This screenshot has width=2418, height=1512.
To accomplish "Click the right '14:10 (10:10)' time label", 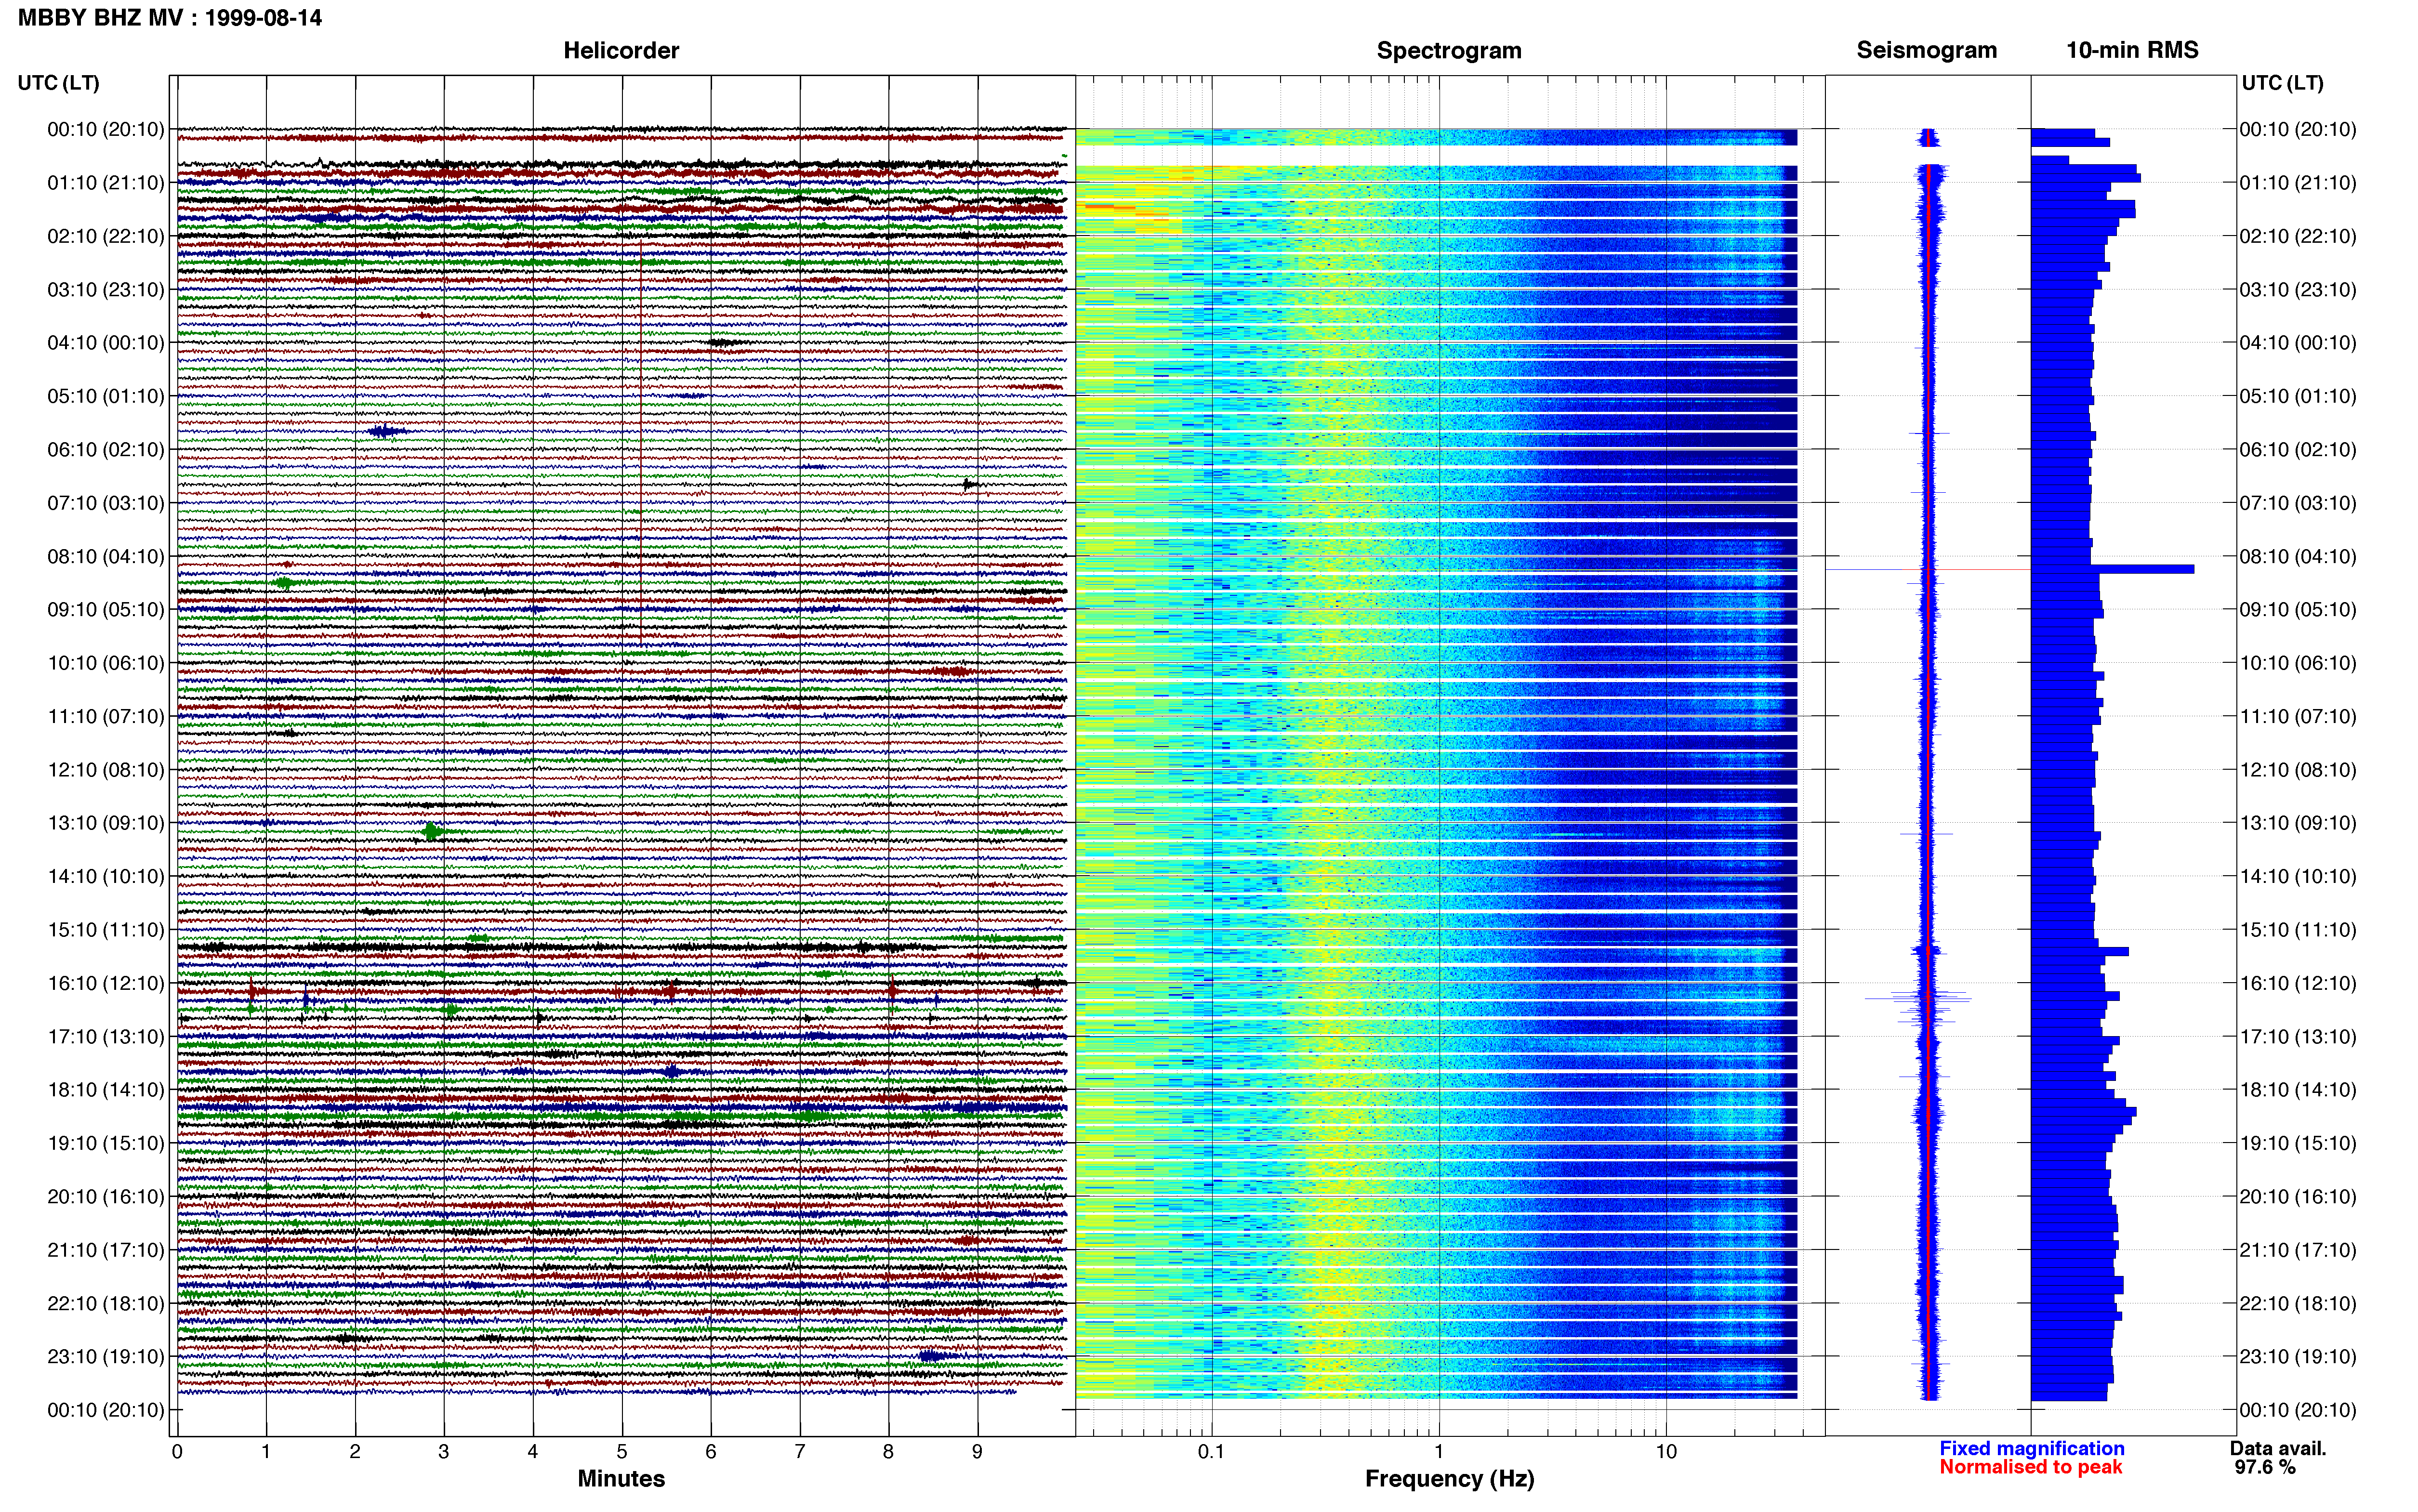I will [x=2298, y=877].
